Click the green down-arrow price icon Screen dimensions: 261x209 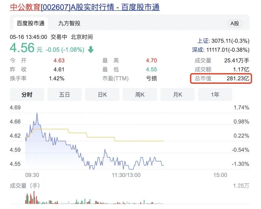coord(91,50)
